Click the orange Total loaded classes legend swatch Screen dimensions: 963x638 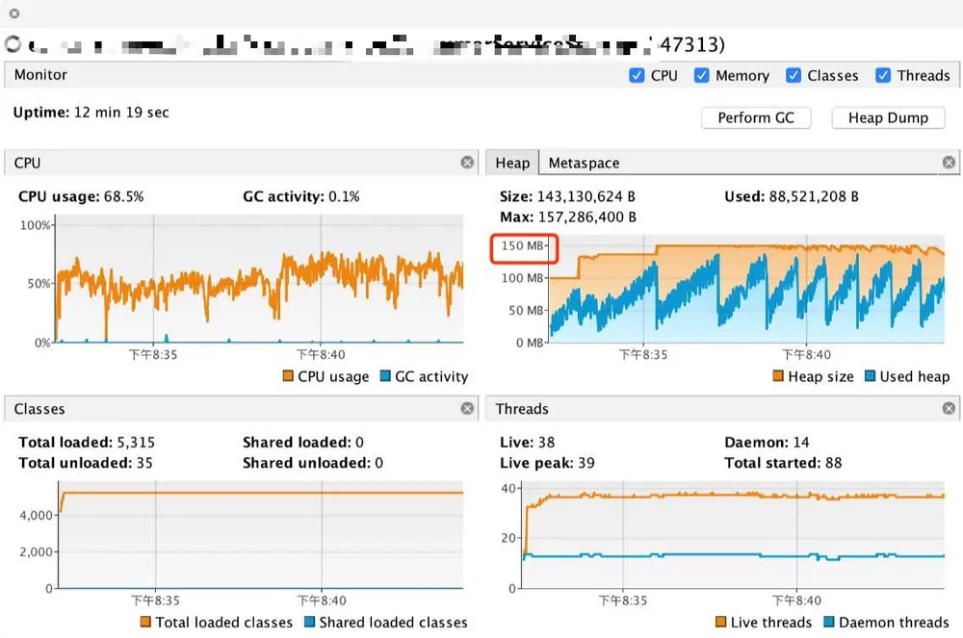pos(145,622)
